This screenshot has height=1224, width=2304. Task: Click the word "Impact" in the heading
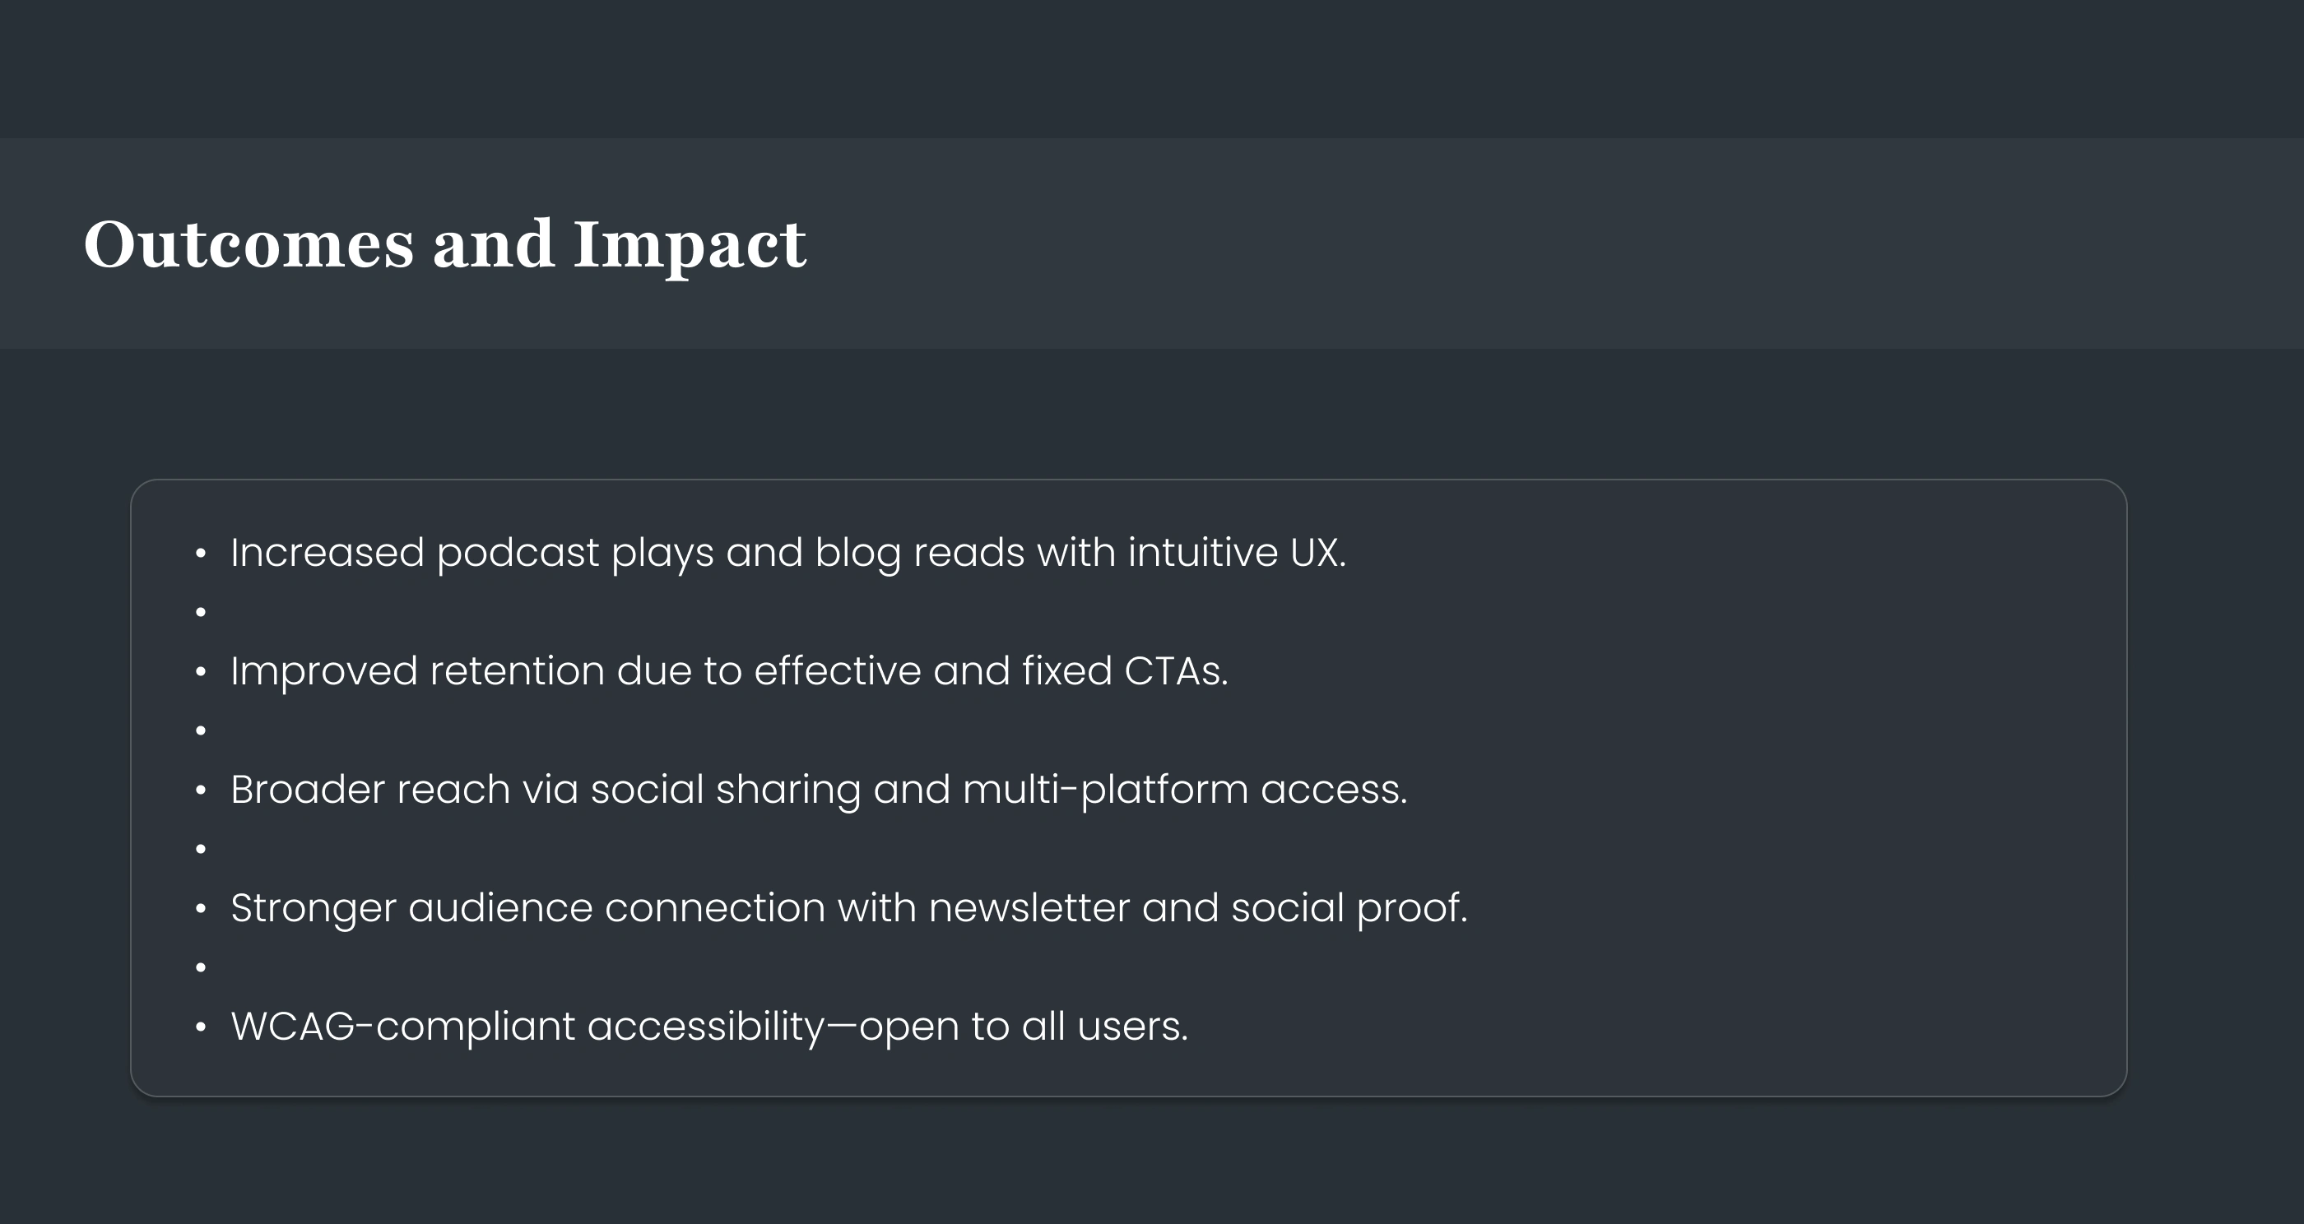point(690,243)
